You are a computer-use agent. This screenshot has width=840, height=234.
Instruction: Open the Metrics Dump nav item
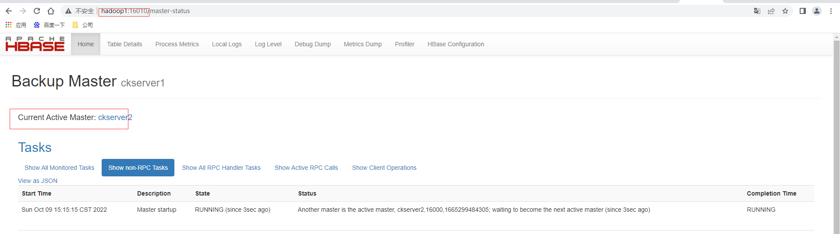tap(363, 44)
